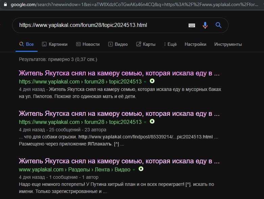
Task: Click www.yaplakal.com › Разделы › Лента › Видео breadcrumb
Action: (75, 169)
